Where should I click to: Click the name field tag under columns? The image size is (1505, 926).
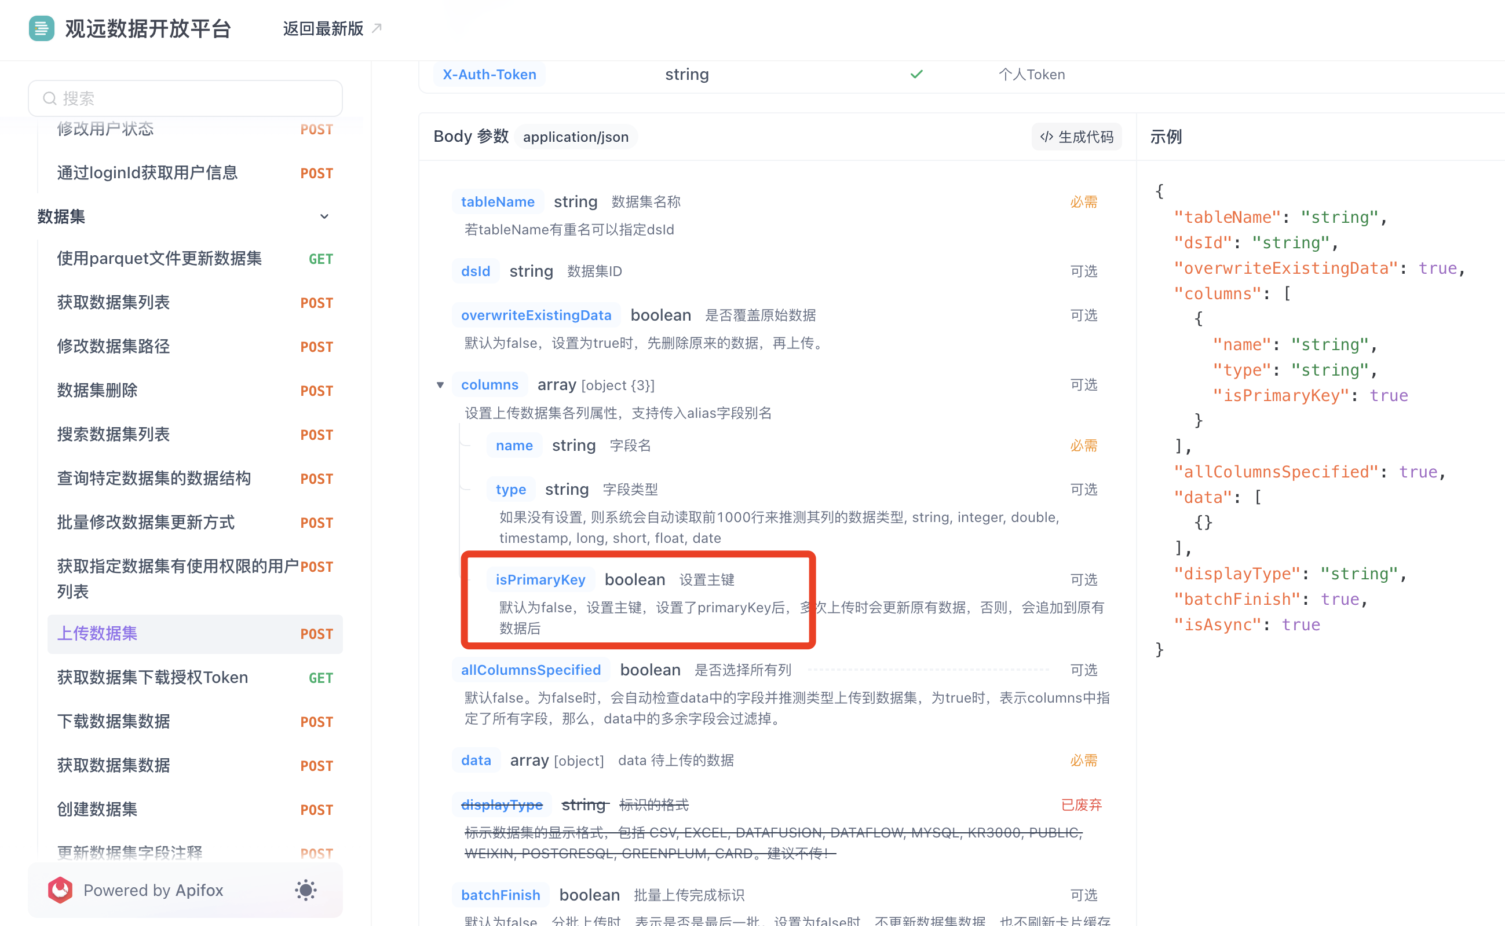pyautogui.click(x=514, y=445)
